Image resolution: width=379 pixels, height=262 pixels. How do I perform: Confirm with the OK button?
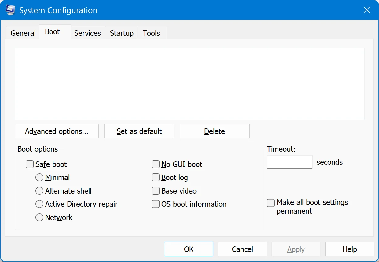tap(189, 249)
